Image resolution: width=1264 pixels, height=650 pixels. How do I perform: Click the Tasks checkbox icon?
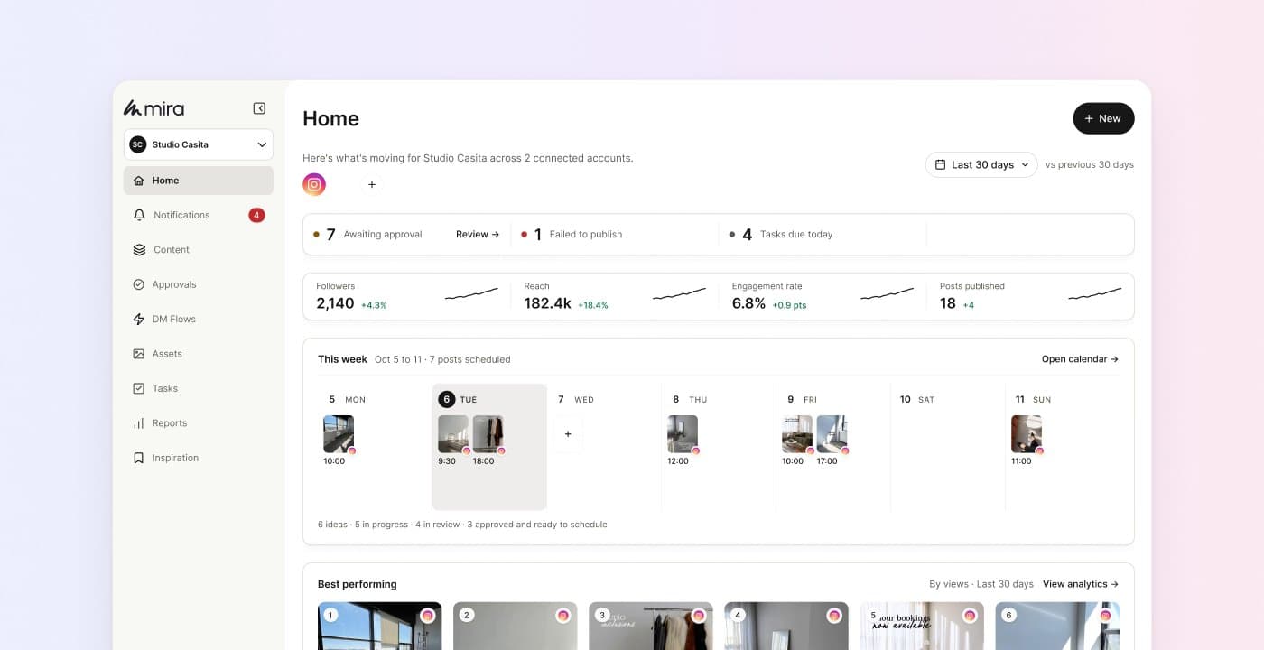(x=139, y=388)
